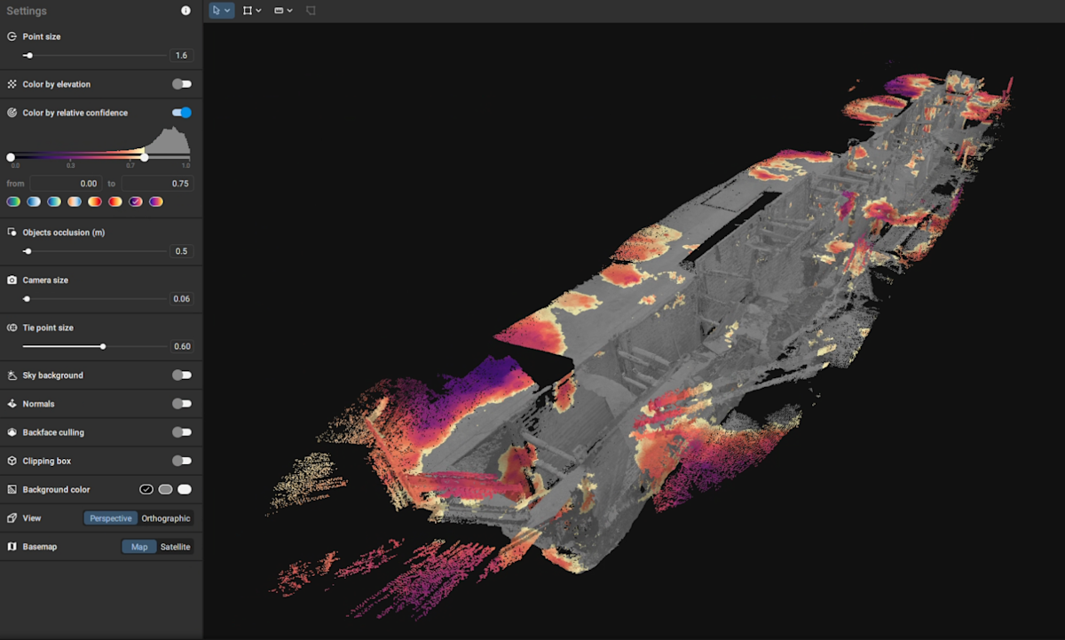Click the Clipping box cube icon

(12, 461)
